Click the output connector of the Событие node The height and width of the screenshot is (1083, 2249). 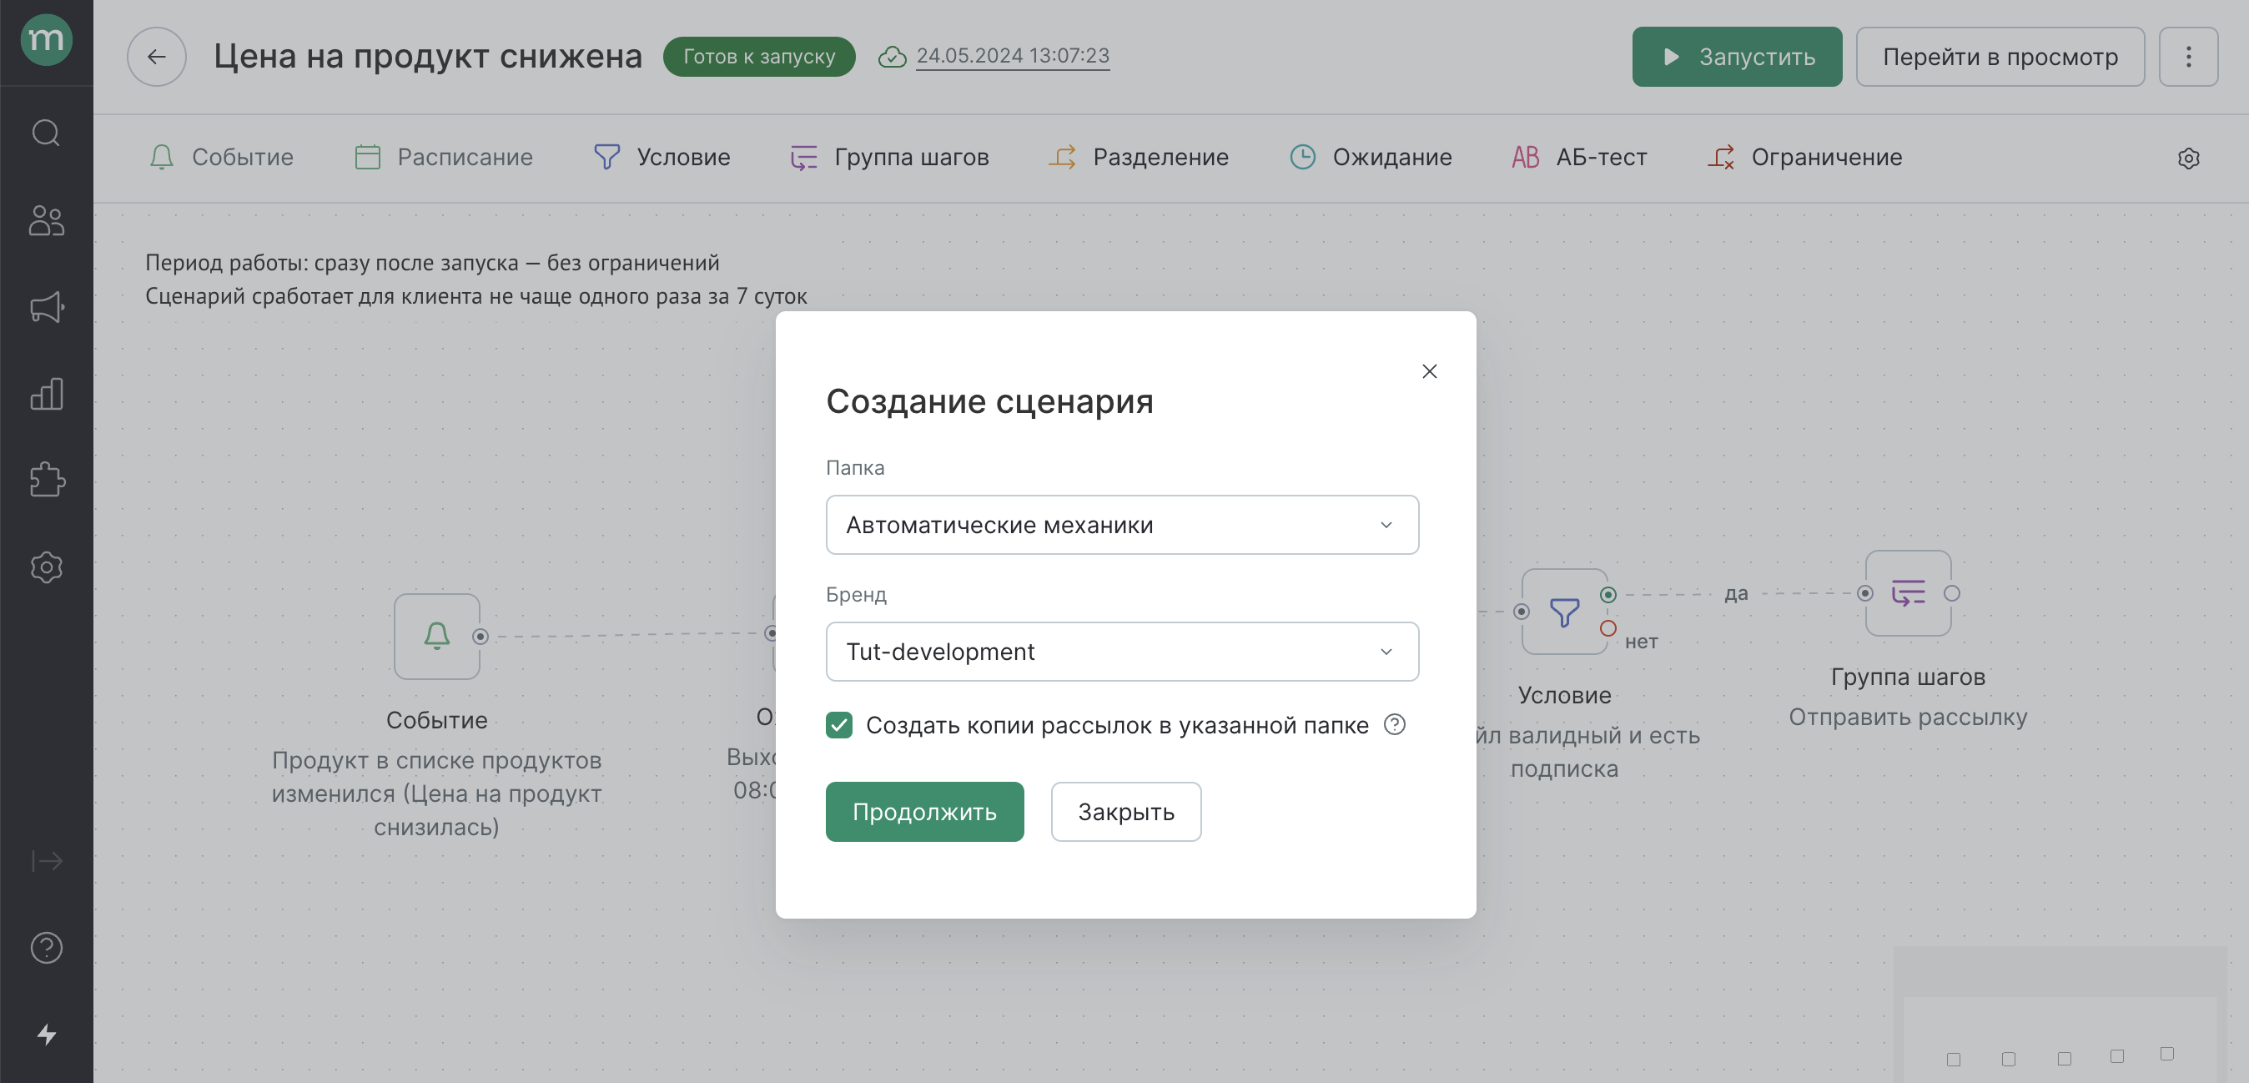coord(480,636)
